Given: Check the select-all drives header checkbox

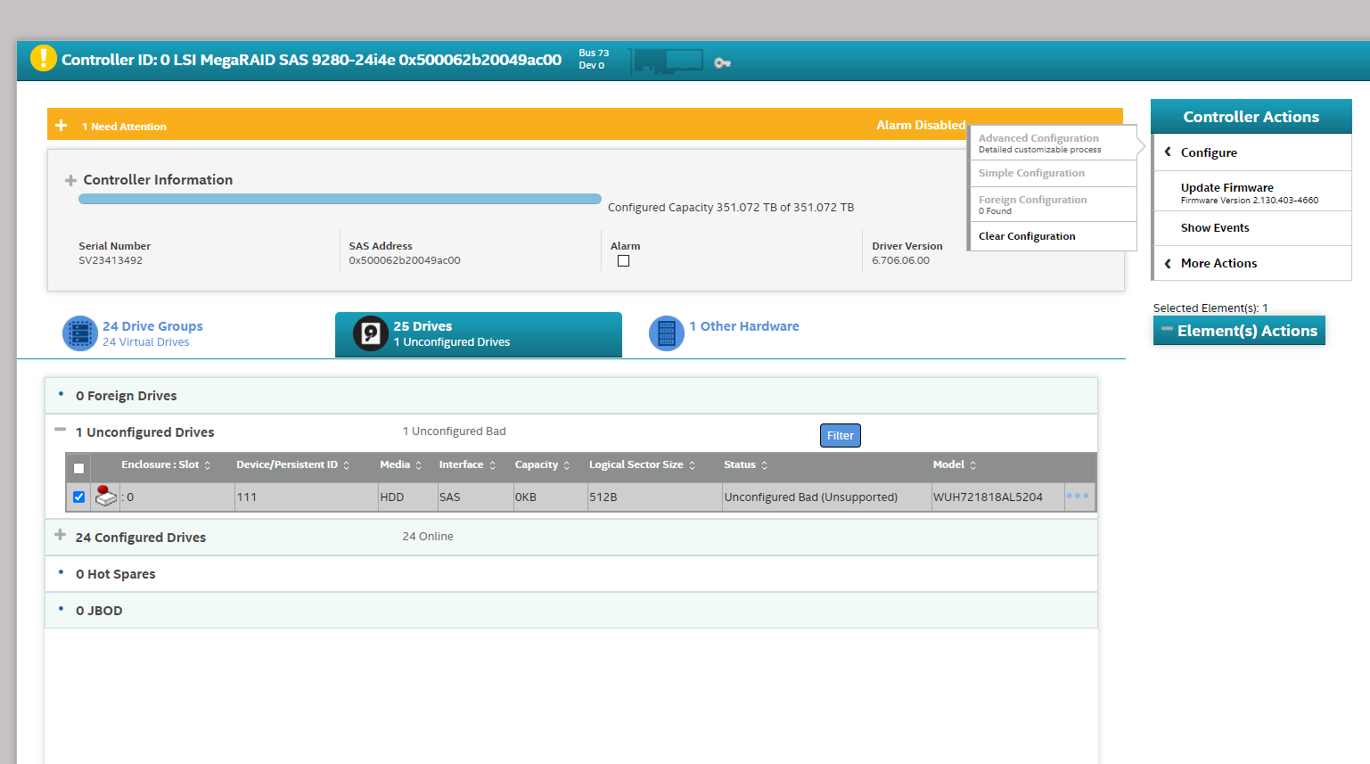Looking at the screenshot, I should click(x=78, y=468).
